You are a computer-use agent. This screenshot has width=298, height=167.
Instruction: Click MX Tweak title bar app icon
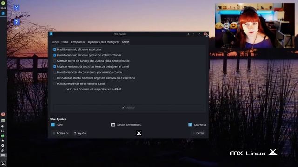coord(51,34)
